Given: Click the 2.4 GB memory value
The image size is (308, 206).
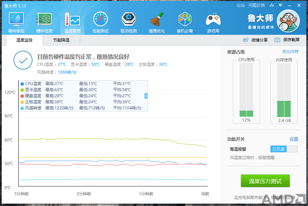Looking at the screenshot, I should tap(285, 120).
